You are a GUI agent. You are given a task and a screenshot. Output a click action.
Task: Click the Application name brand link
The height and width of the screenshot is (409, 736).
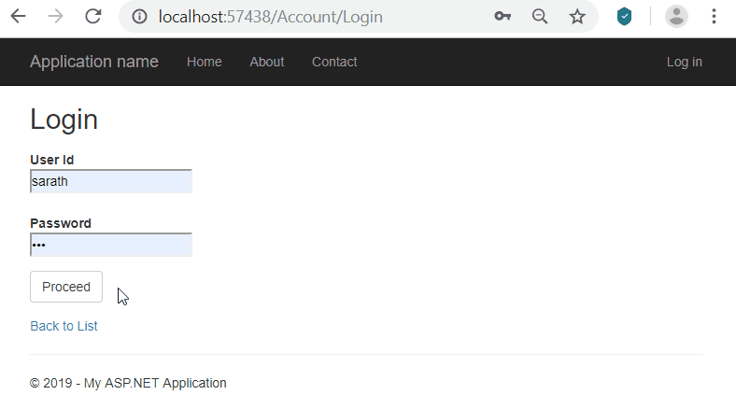(x=94, y=62)
